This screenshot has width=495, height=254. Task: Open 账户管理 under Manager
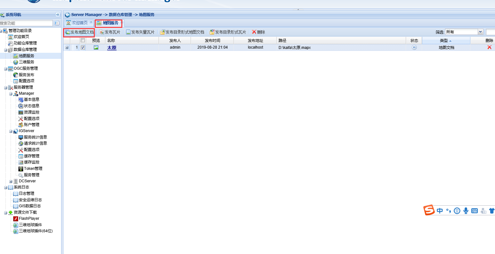(x=31, y=125)
